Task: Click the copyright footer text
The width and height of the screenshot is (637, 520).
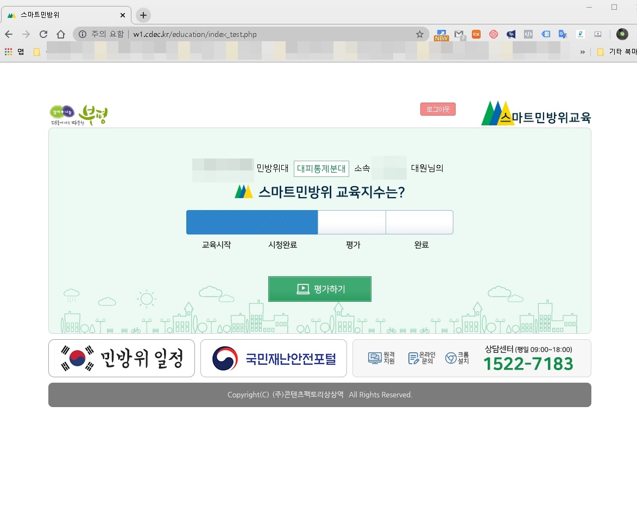Action: [320, 395]
